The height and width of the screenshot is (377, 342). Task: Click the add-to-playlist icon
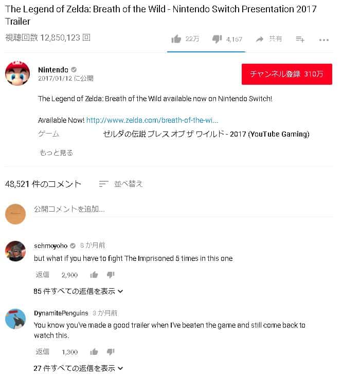click(300, 39)
